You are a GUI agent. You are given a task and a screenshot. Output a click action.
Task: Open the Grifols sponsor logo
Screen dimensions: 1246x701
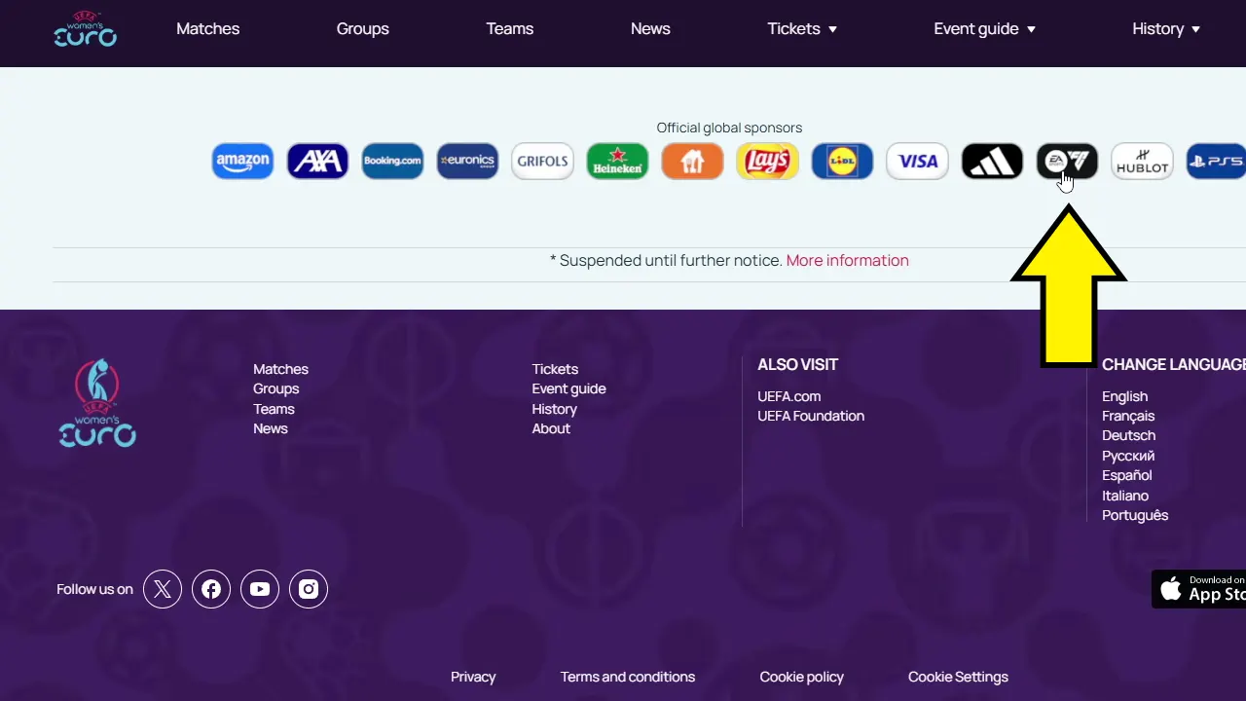click(x=542, y=162)
